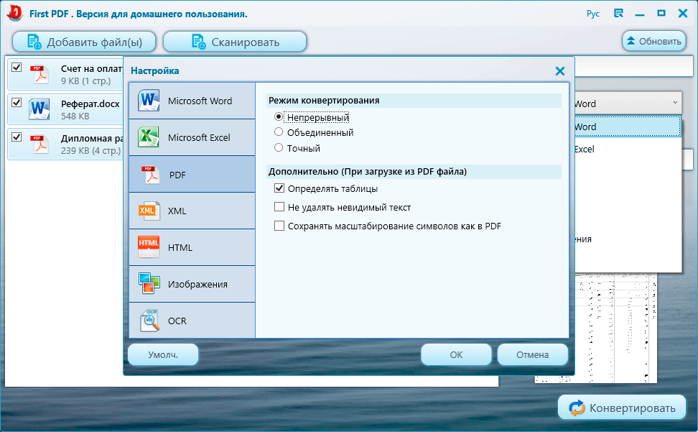The image size is (698, 432).
Task: Click the Сканировать button
Action: point(235,42)
